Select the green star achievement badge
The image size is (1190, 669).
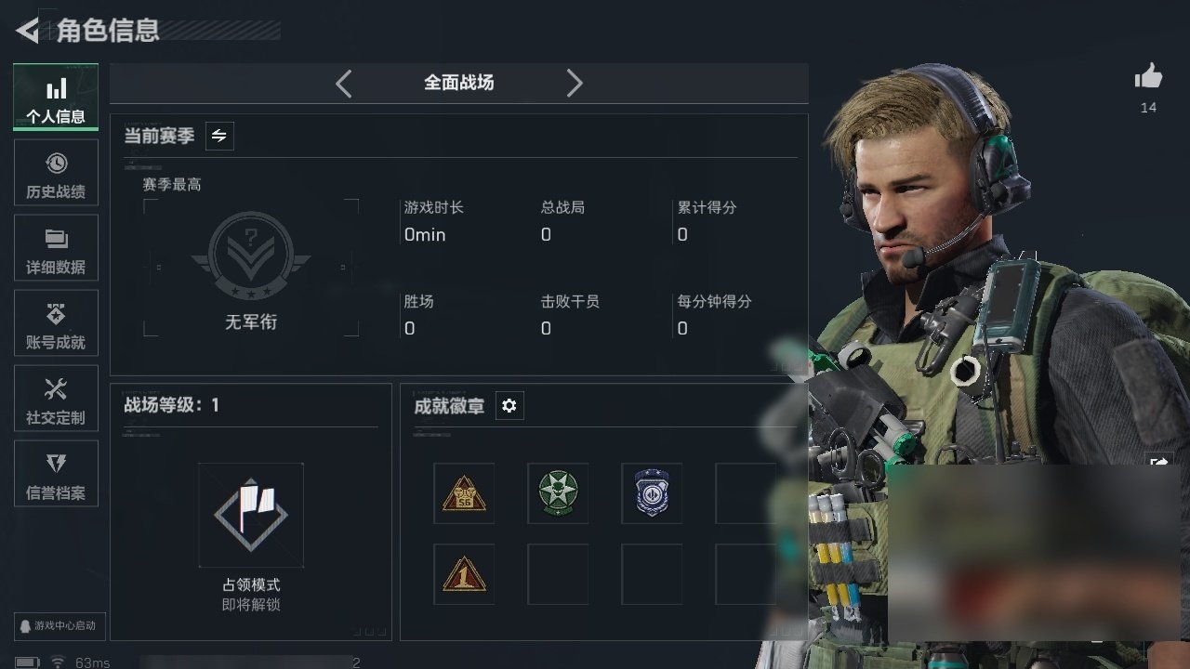[558, 493]
